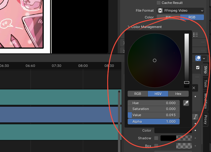Enable the Box checkbox
This screenshot has height=152, width=211.
[156, 146]
